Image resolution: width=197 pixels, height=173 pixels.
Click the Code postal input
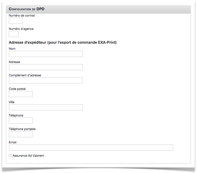pos(21,94)
